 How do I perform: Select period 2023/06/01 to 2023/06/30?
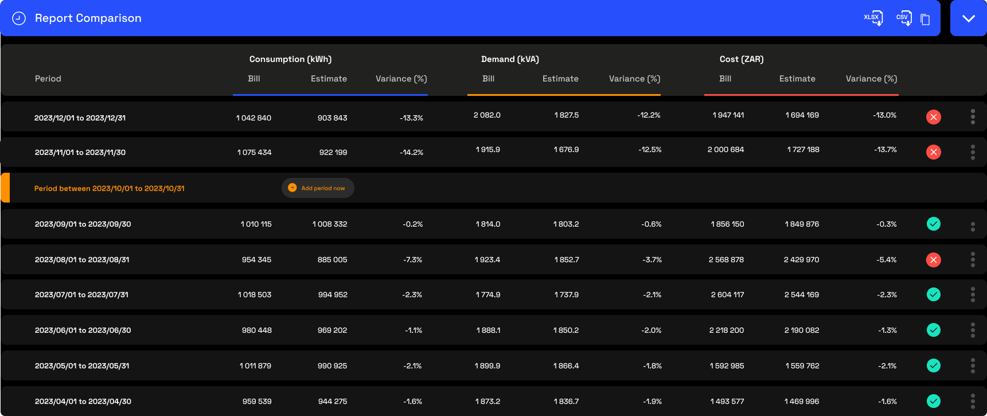(x=83, y=330)
